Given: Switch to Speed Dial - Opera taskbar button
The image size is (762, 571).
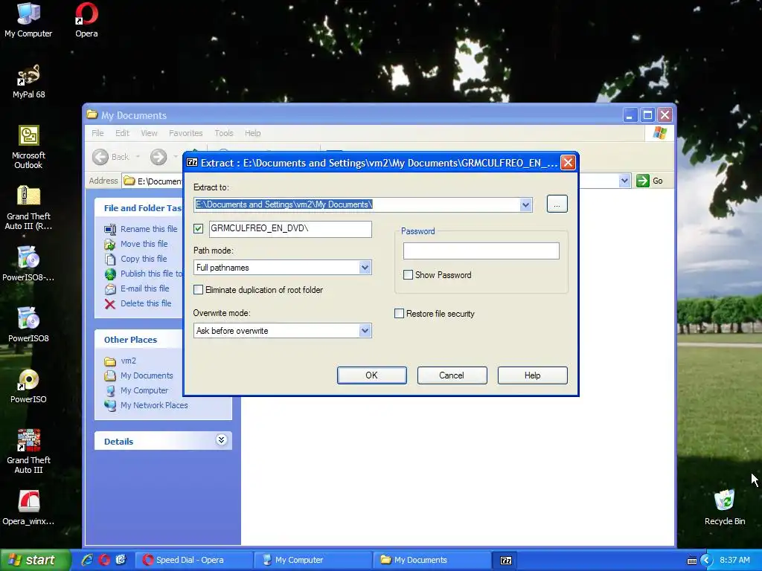Looking at the screenshot, I should [193, 561].
